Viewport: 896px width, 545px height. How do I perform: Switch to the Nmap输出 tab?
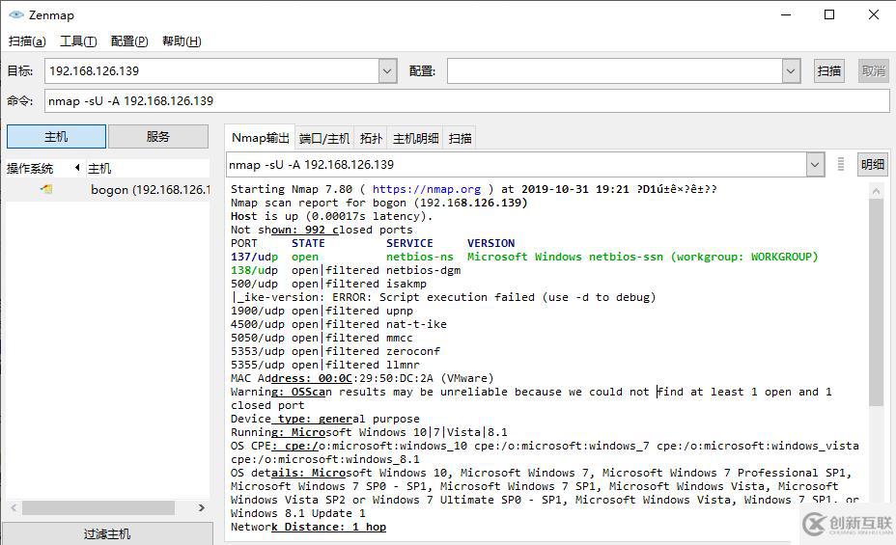[260, 138]
